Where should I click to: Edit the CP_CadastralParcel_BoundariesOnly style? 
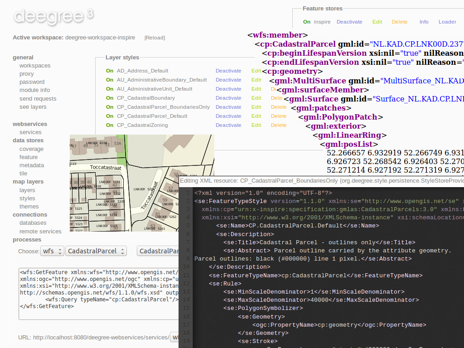click(x=256, y=107)
